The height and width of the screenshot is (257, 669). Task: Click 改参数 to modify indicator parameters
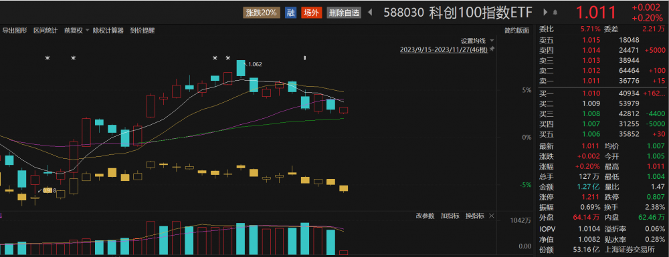pos(425,216)
